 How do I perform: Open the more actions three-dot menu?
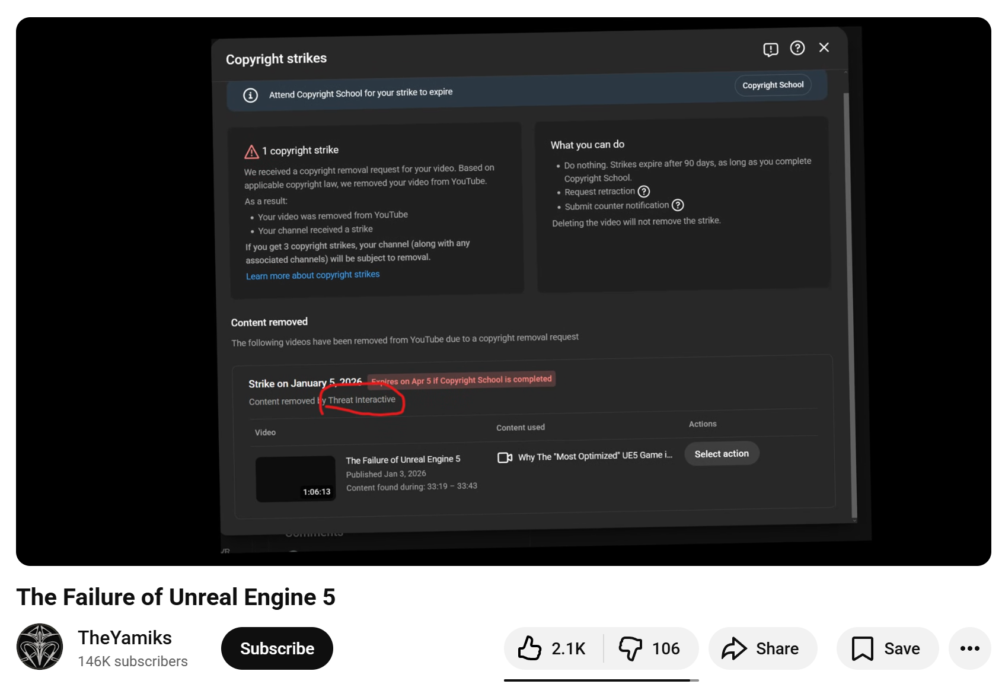point(969,648)
